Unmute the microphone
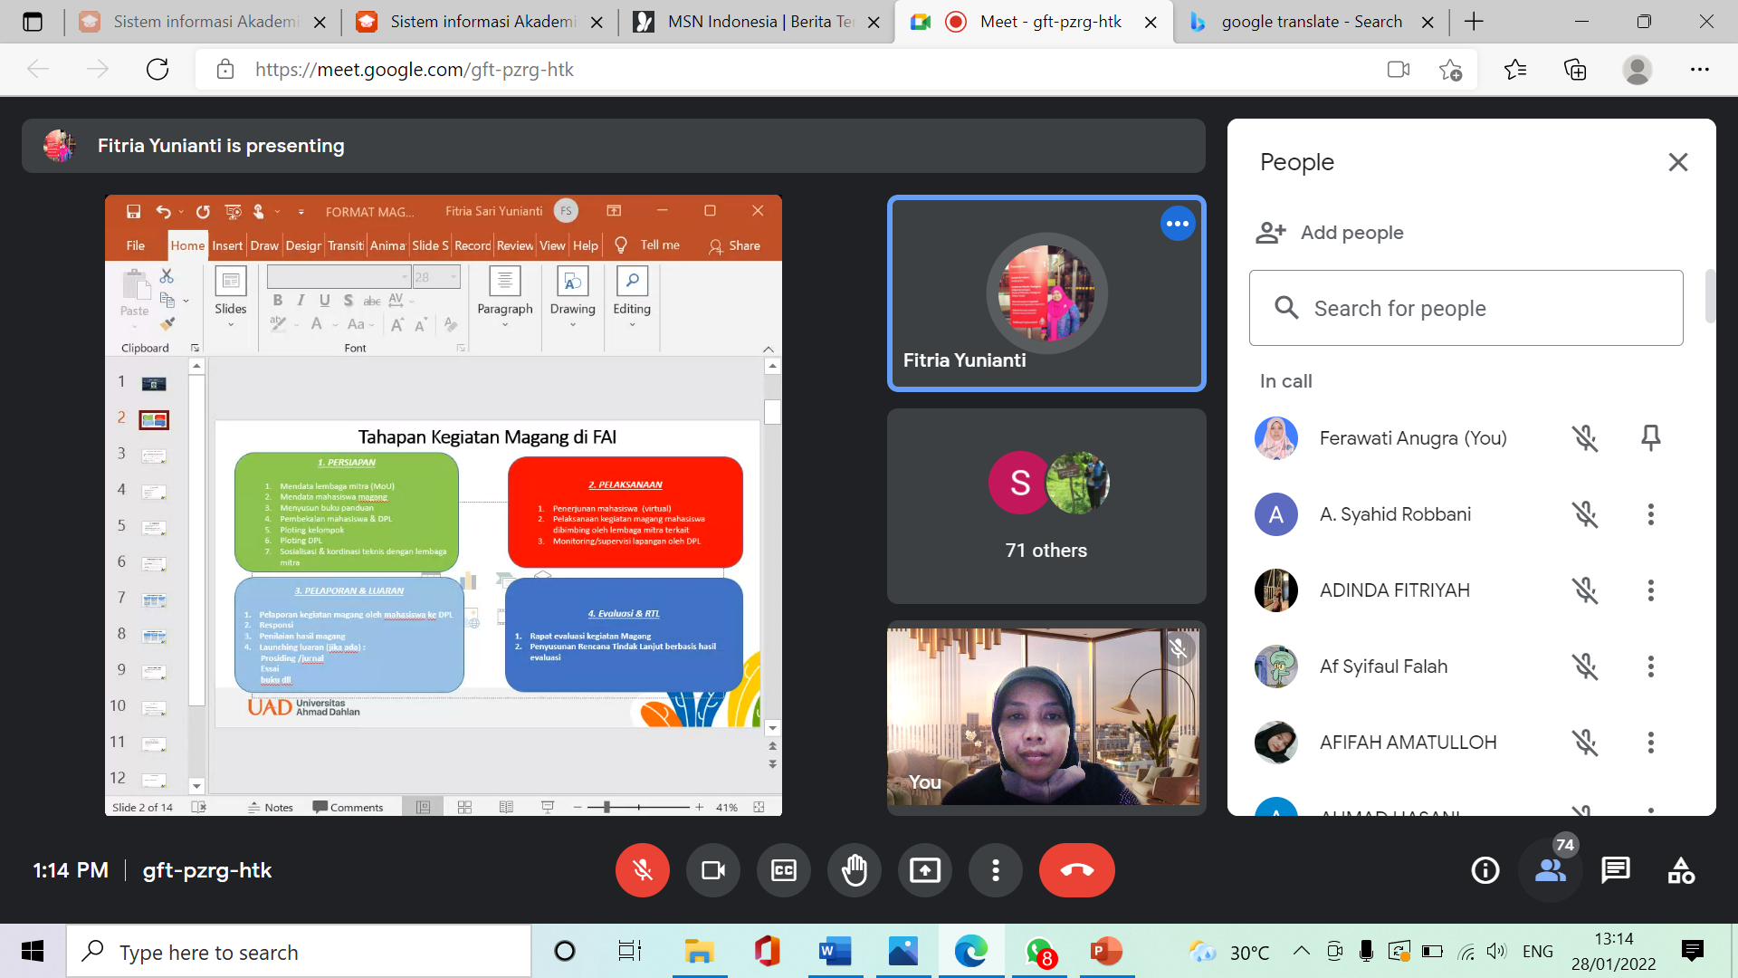 pyautogui.click(x=642, y=870)
